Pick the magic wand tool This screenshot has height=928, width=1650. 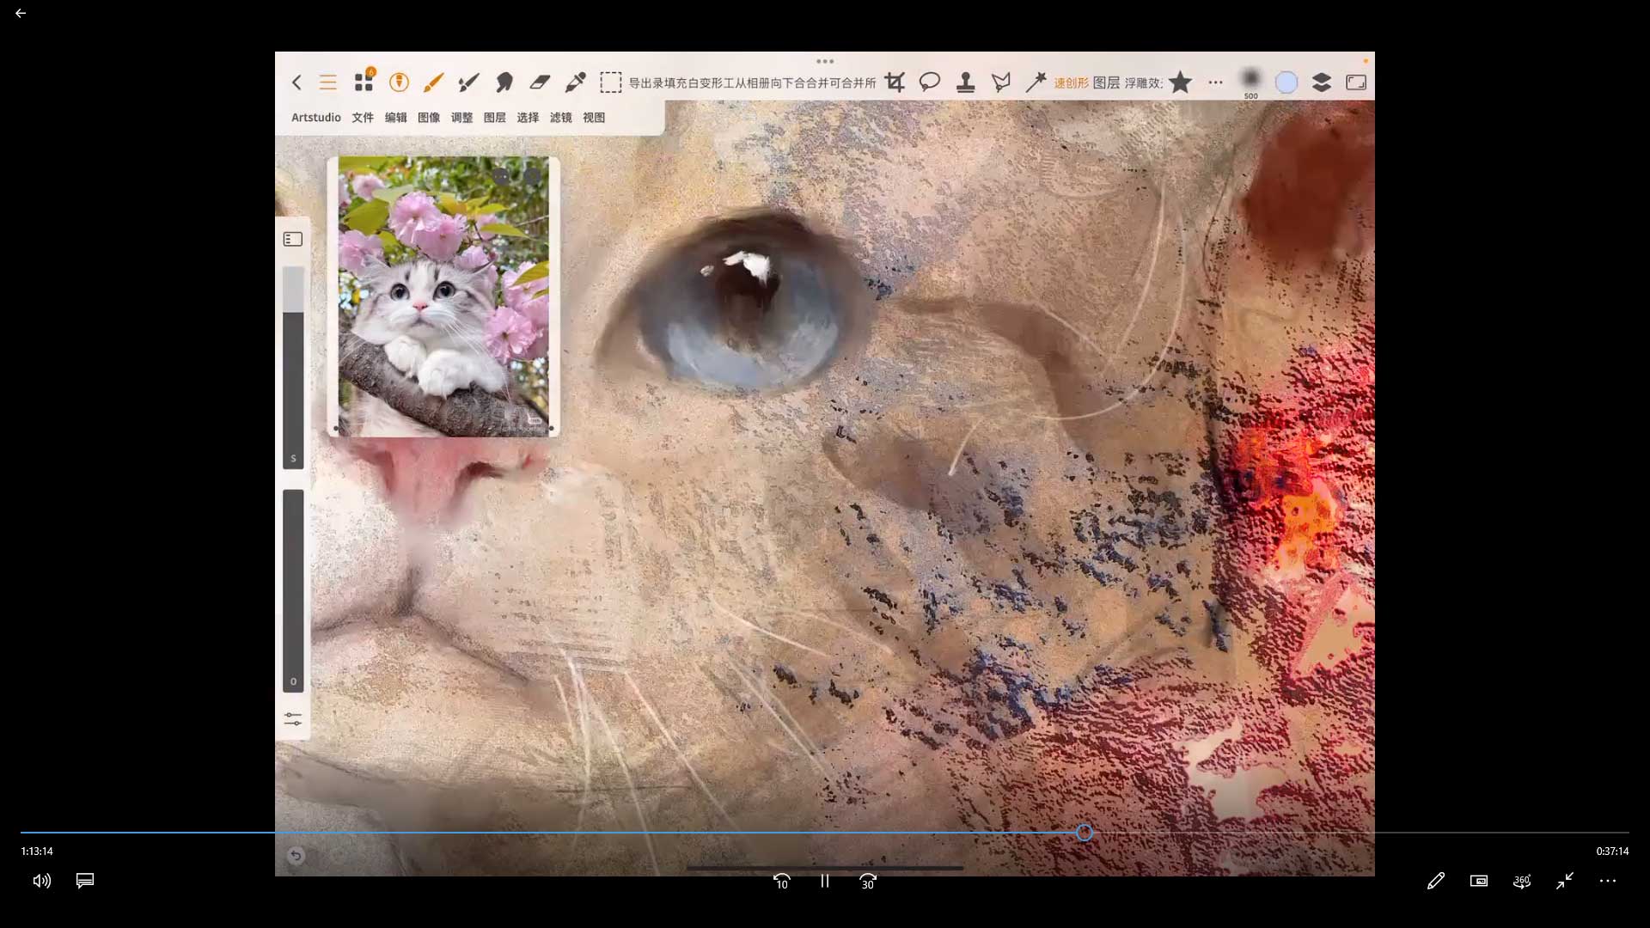[1036, 82]
